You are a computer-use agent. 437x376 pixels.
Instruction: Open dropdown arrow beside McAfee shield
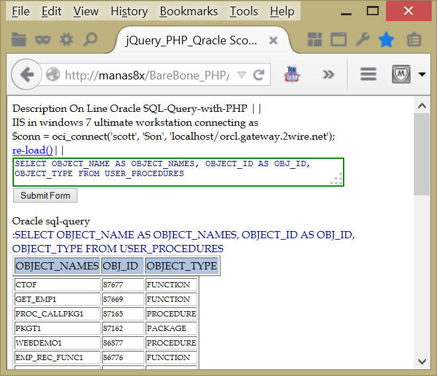[x=422, y=74]
